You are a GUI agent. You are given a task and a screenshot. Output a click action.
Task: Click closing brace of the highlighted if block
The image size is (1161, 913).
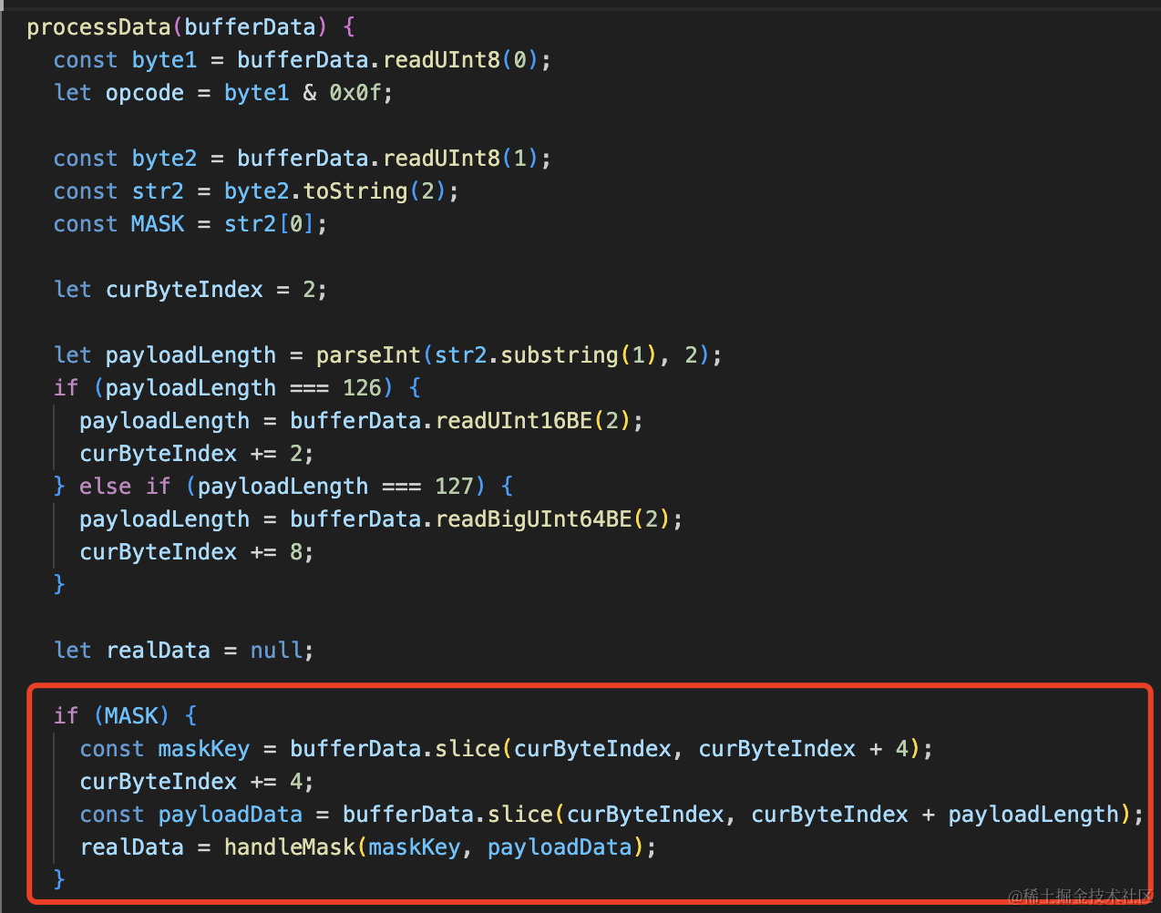59,879
